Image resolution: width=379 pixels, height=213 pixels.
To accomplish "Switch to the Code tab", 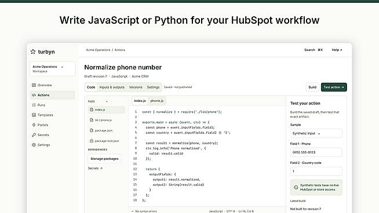I will coord(91,87).
